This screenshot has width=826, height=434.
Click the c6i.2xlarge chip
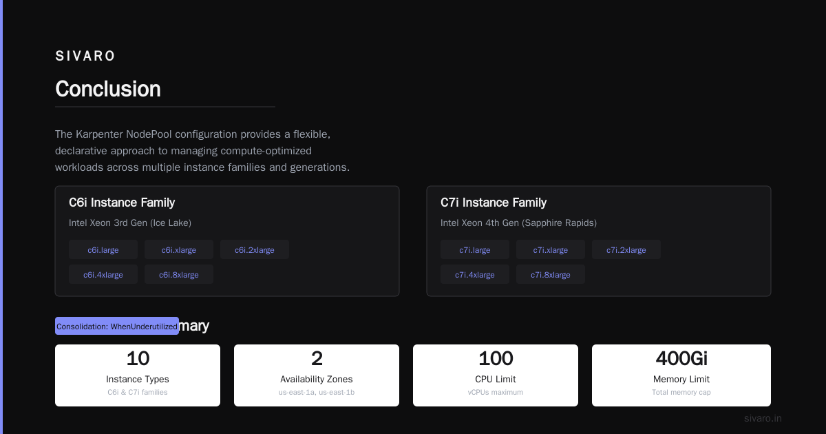(x=255, y=250)
